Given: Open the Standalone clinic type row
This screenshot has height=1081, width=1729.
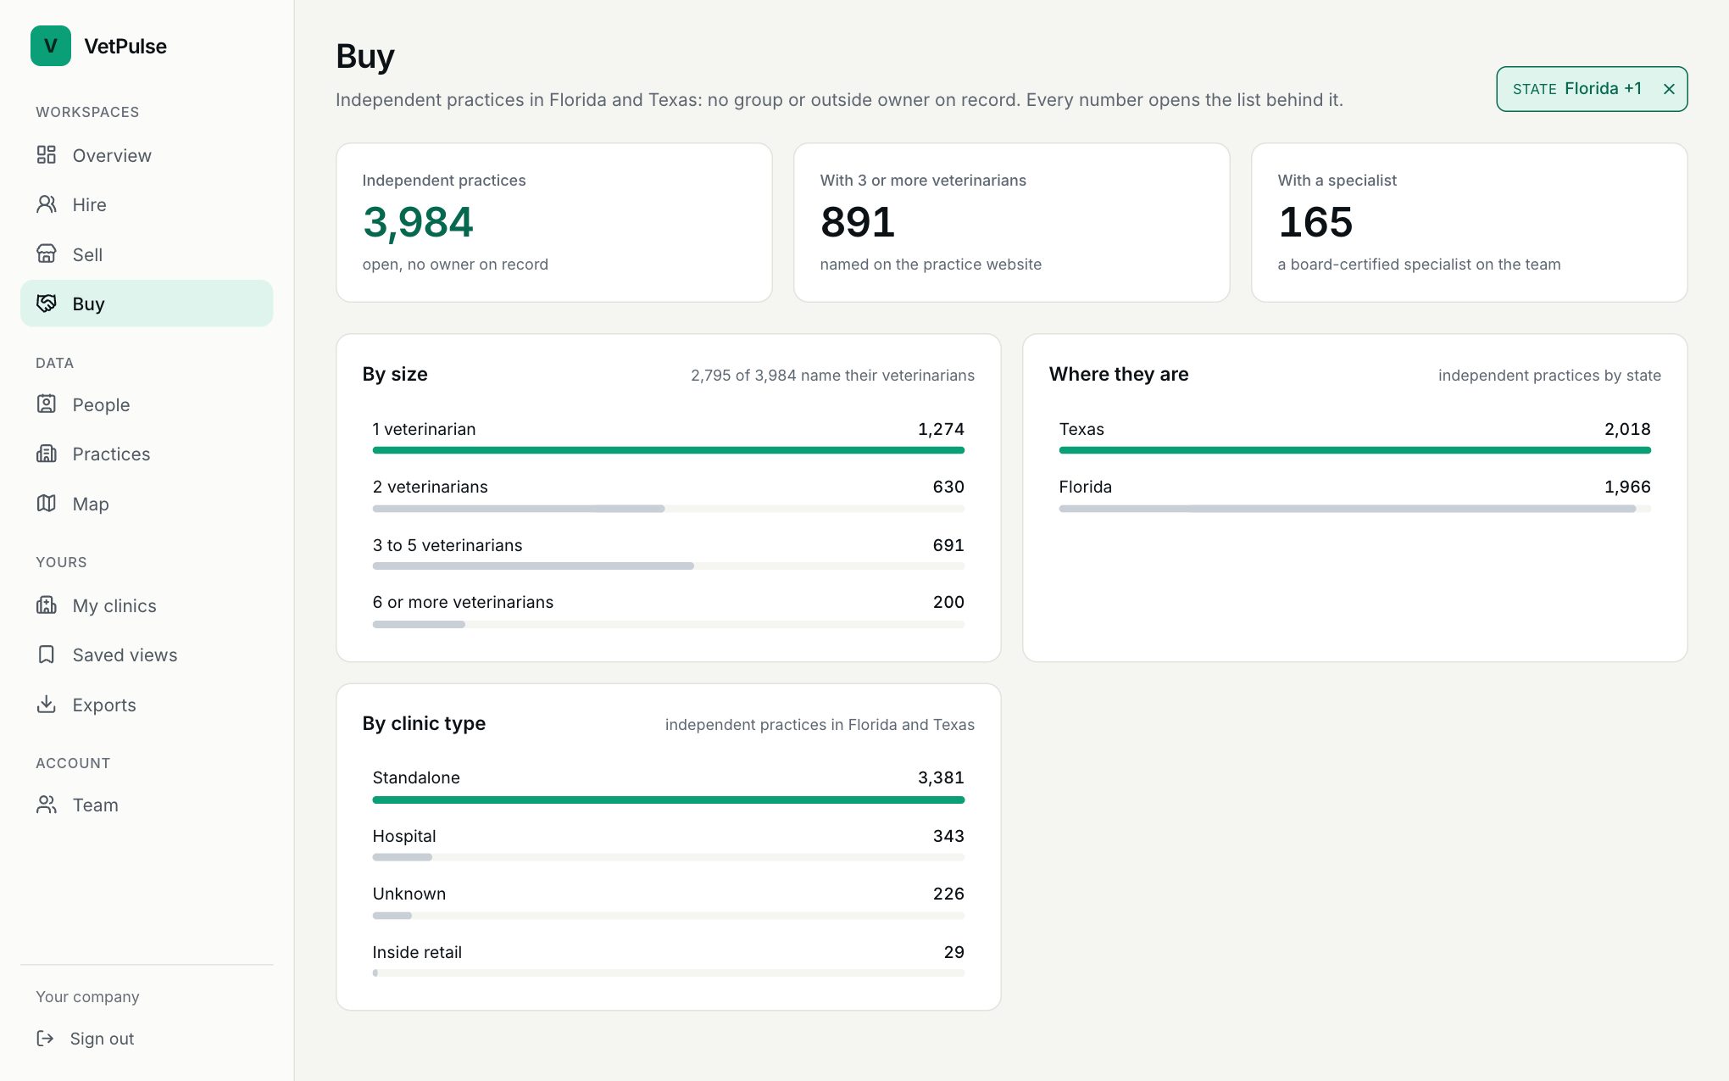Looking at the screenshot, I should [668, 786].
